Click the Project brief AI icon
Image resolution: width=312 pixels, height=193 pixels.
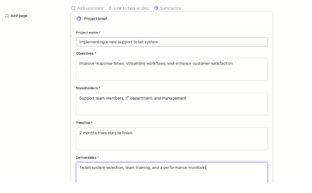(x=79, y=19)
